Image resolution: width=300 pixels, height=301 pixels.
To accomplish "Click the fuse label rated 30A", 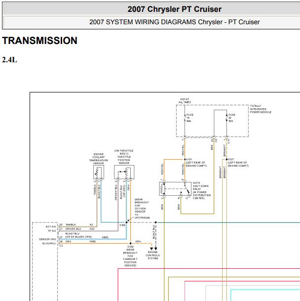I will click(x=231, y=118).
